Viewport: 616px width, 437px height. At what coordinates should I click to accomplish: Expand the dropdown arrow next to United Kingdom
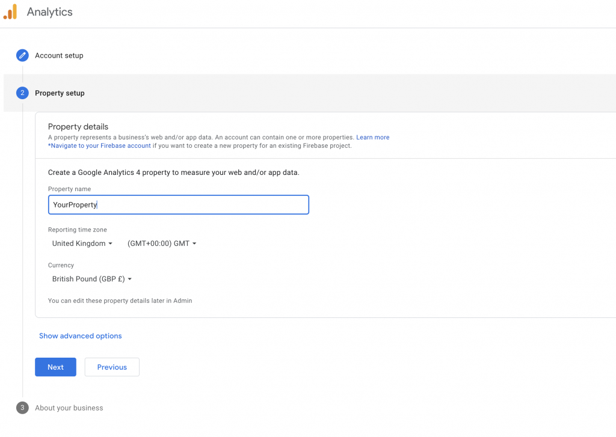coord(112,243)
